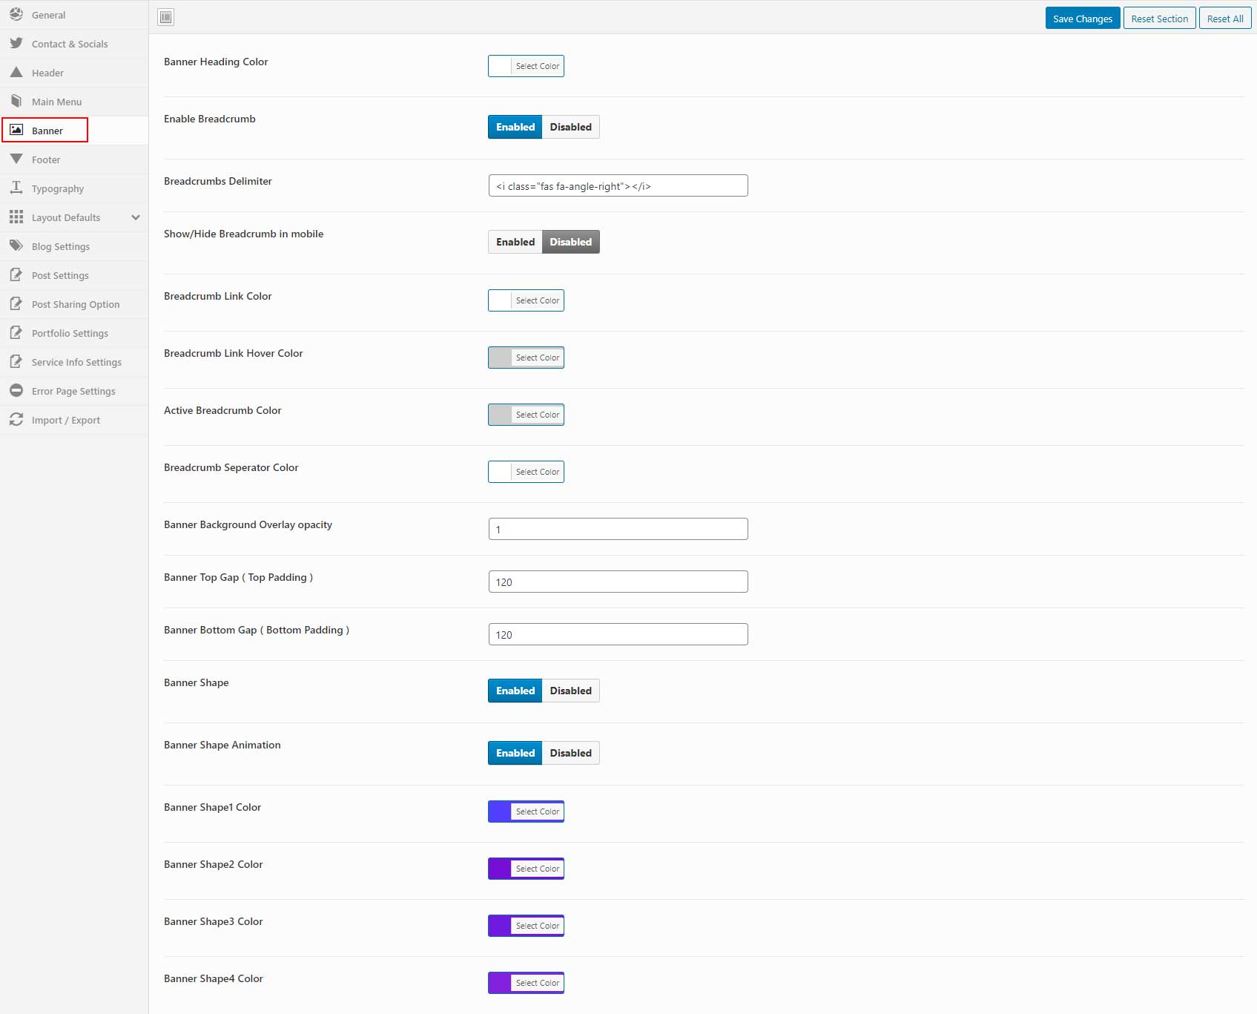Select color for Breadcrumb Seperator Color
This screenshot has width=1257, height=1014.
tap(526, 472)
